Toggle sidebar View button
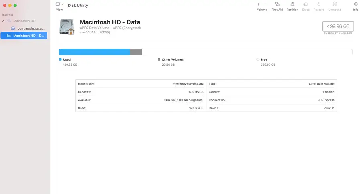Screen dimensions: 361x194 pyautogui.click(x=58, y=4)
